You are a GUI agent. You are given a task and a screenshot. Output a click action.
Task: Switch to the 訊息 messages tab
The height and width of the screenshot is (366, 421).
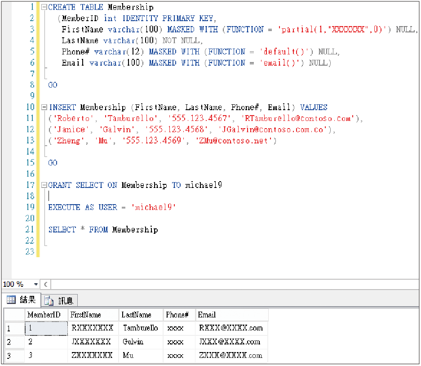click(59, 300)
